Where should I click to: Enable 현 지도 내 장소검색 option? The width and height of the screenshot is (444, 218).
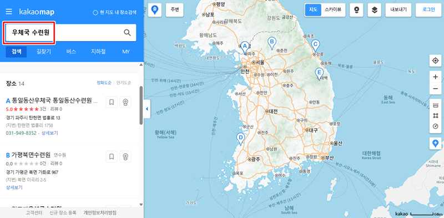click(x=115, y=12)
